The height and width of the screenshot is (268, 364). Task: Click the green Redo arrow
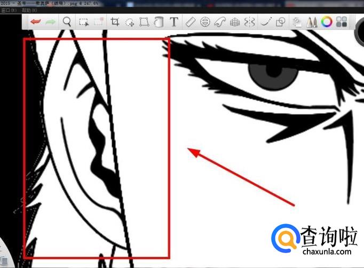point(50,22)
